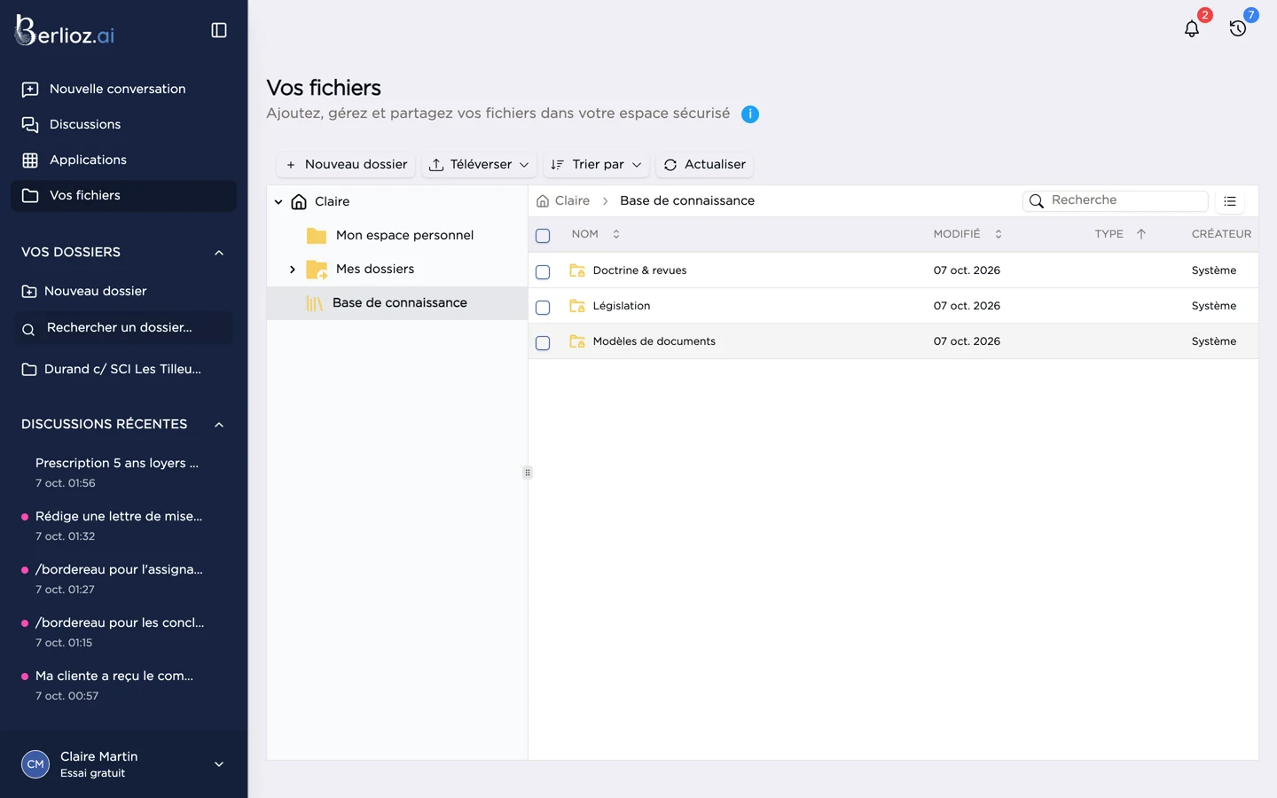Click the Recherche search field
This screenshot has width=1277, height=798.
1116,201
